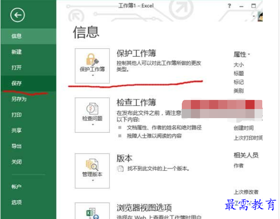The height and width of the screenshot is (219, 280).
Task: Click the 标记 property label
Action: [239, 82]
